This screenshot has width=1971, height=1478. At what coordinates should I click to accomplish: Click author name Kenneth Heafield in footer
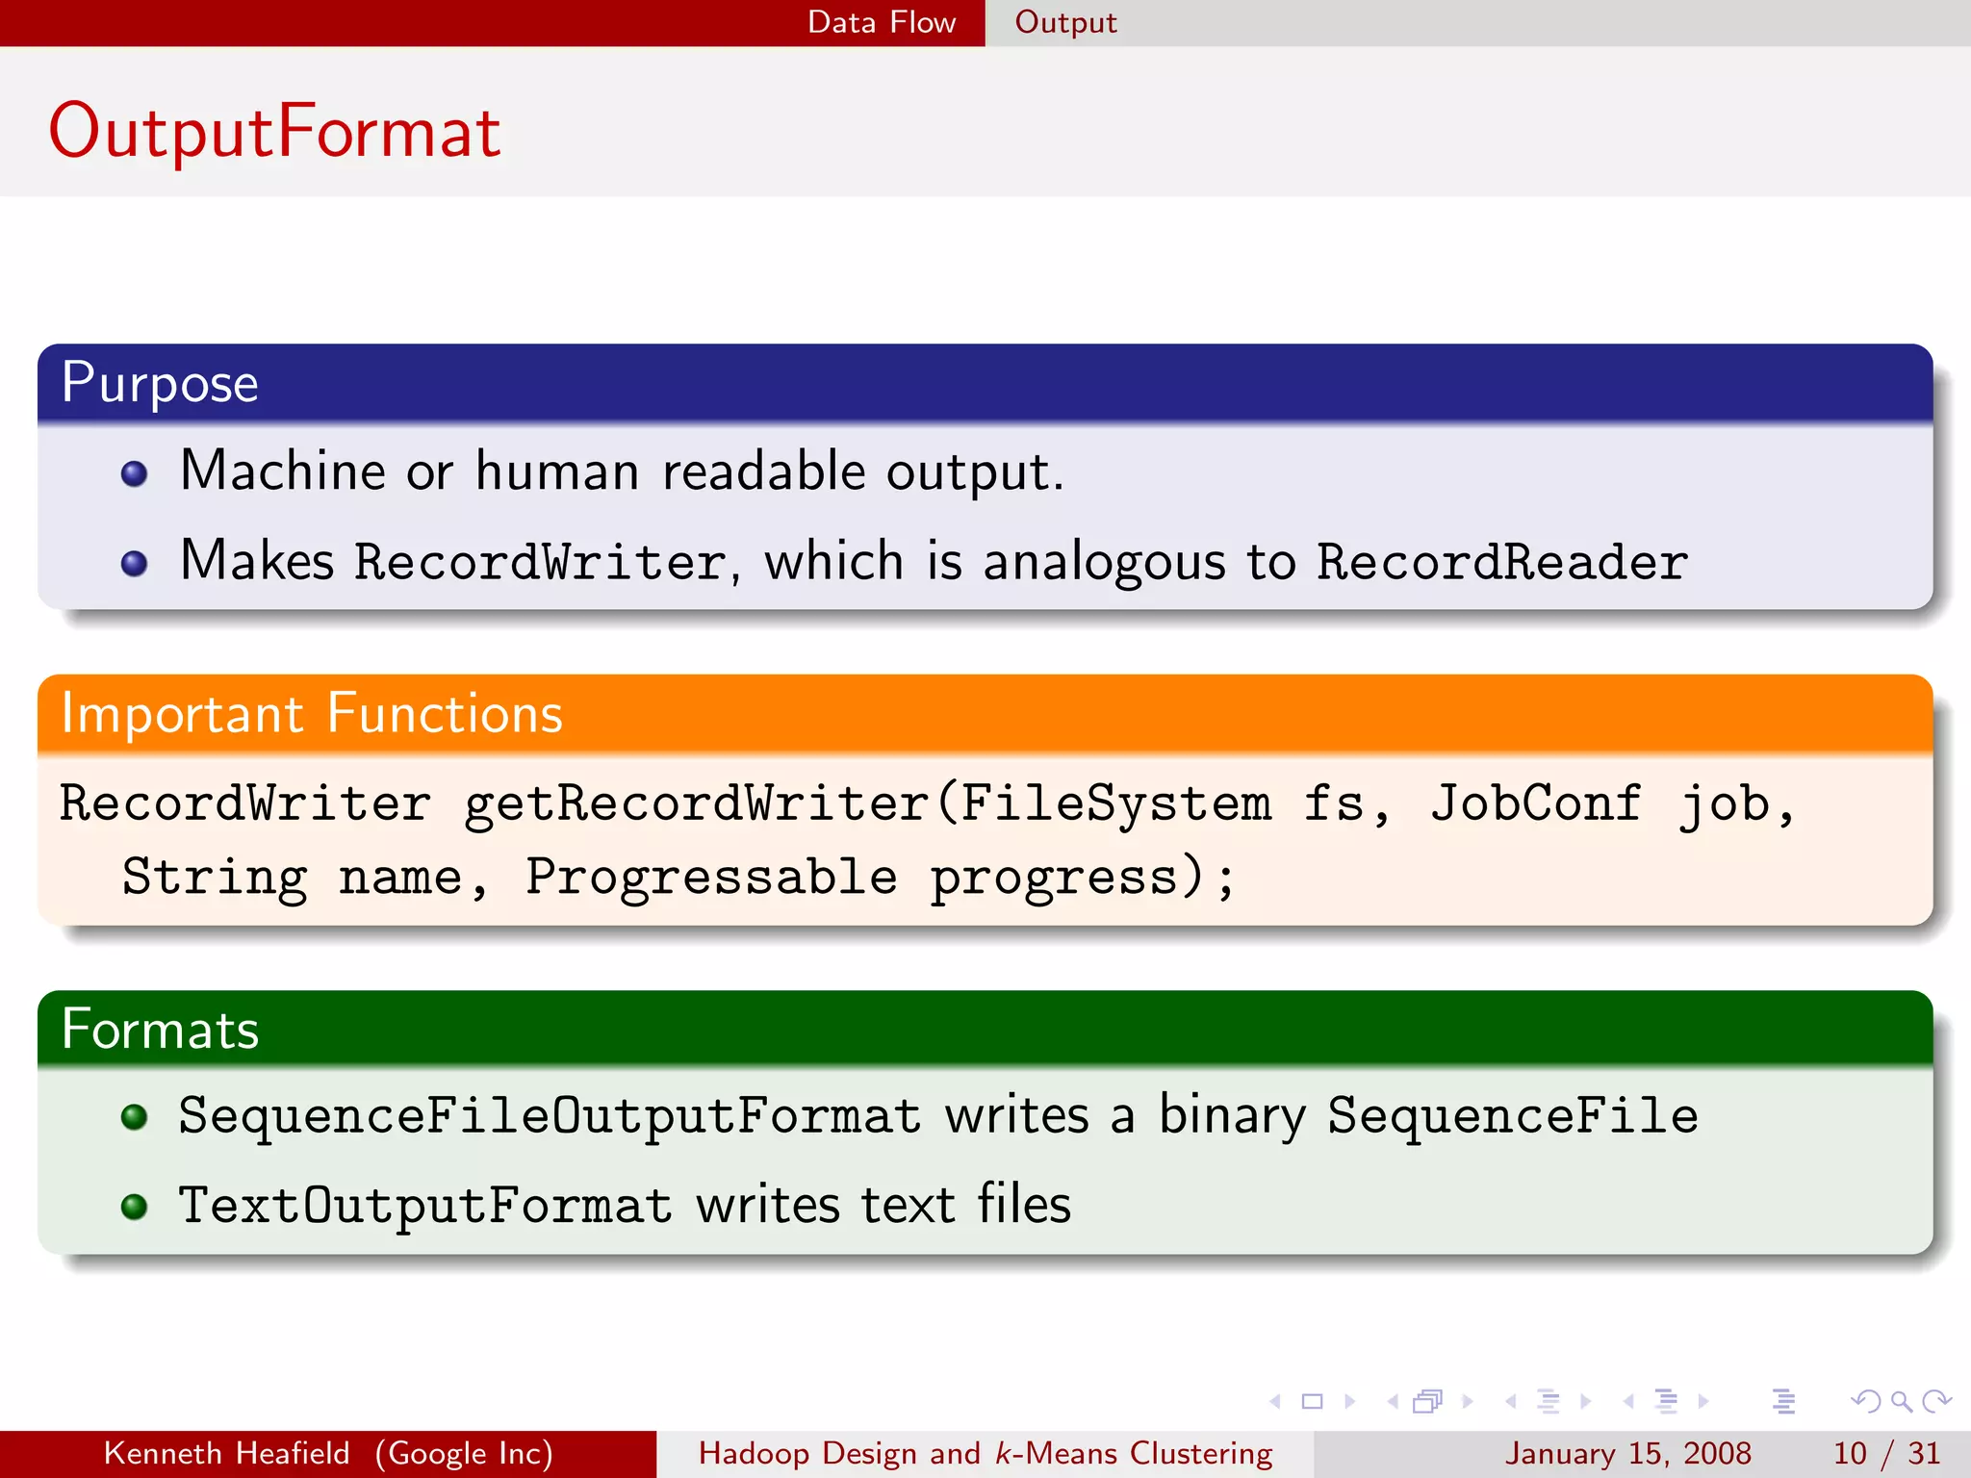coord(227,1453)
